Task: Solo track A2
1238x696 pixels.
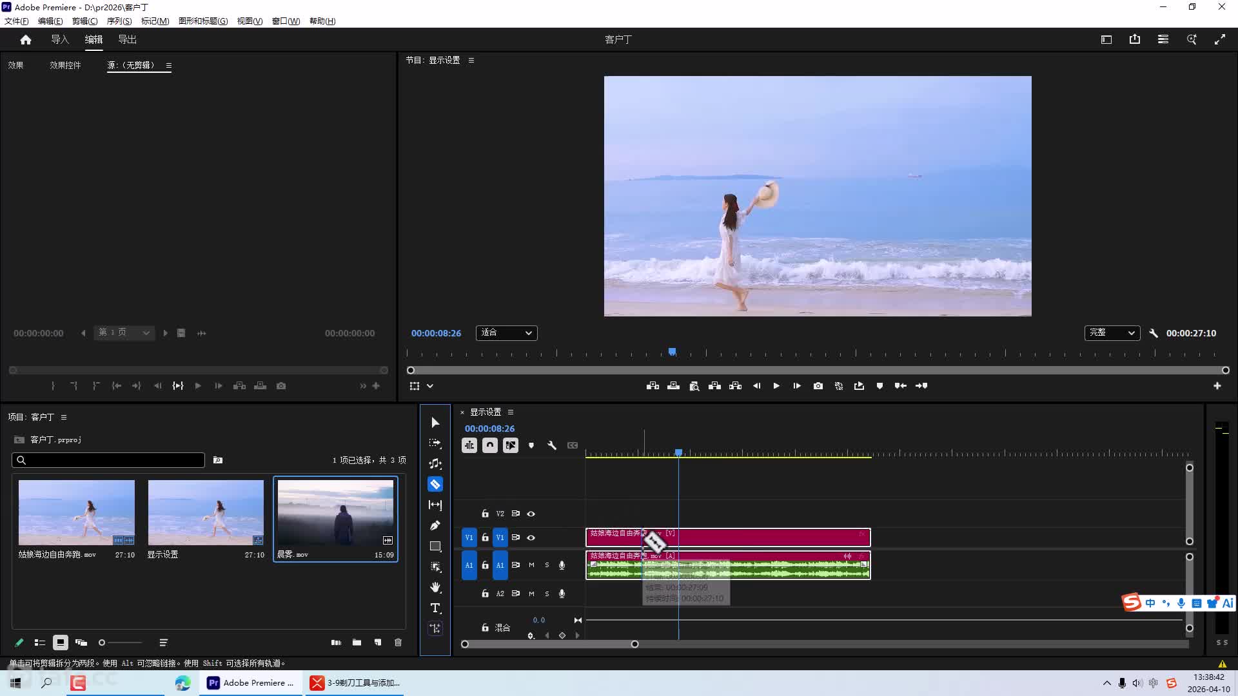Action: tap(547, 594)
